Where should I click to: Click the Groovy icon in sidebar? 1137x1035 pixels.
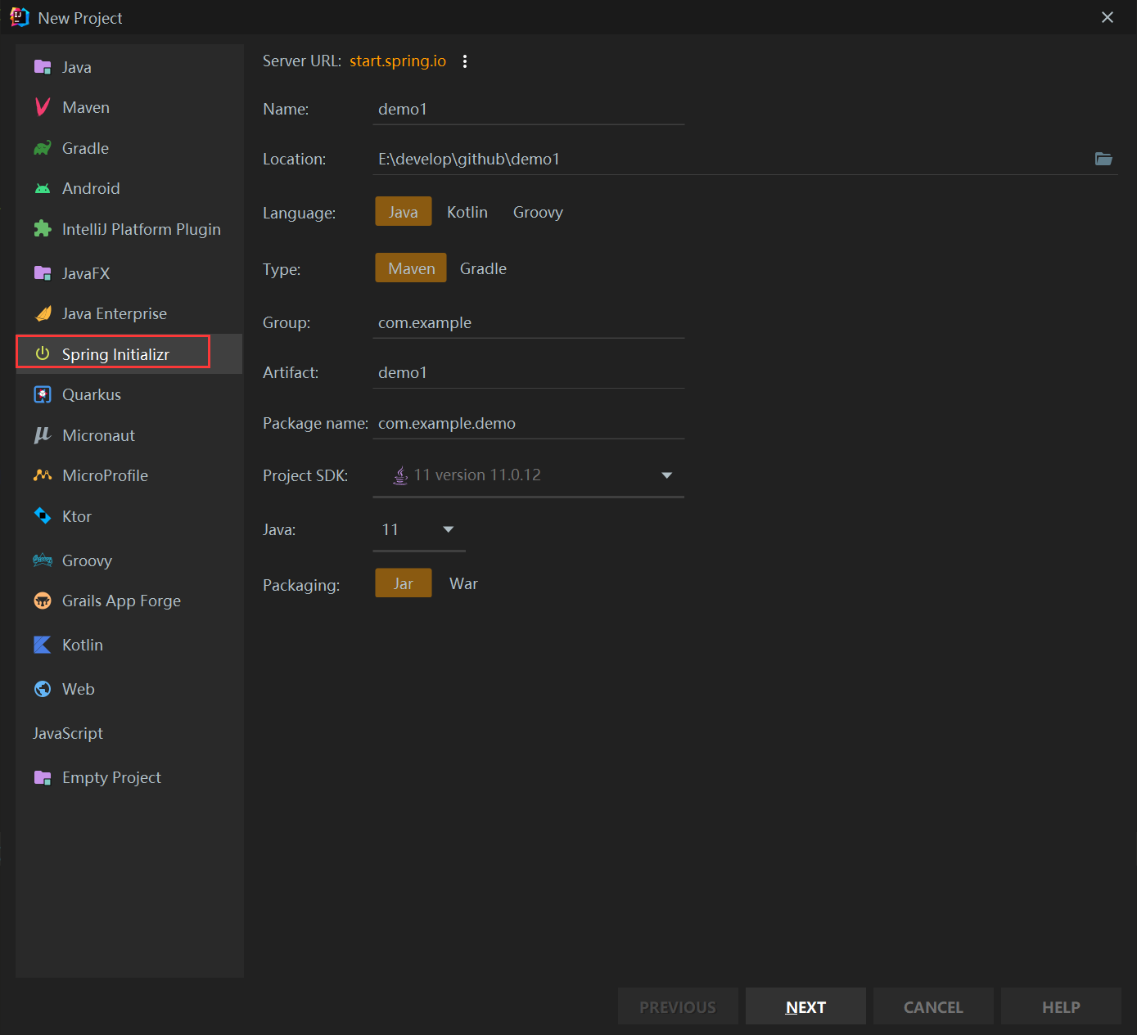tap(43, 560)
